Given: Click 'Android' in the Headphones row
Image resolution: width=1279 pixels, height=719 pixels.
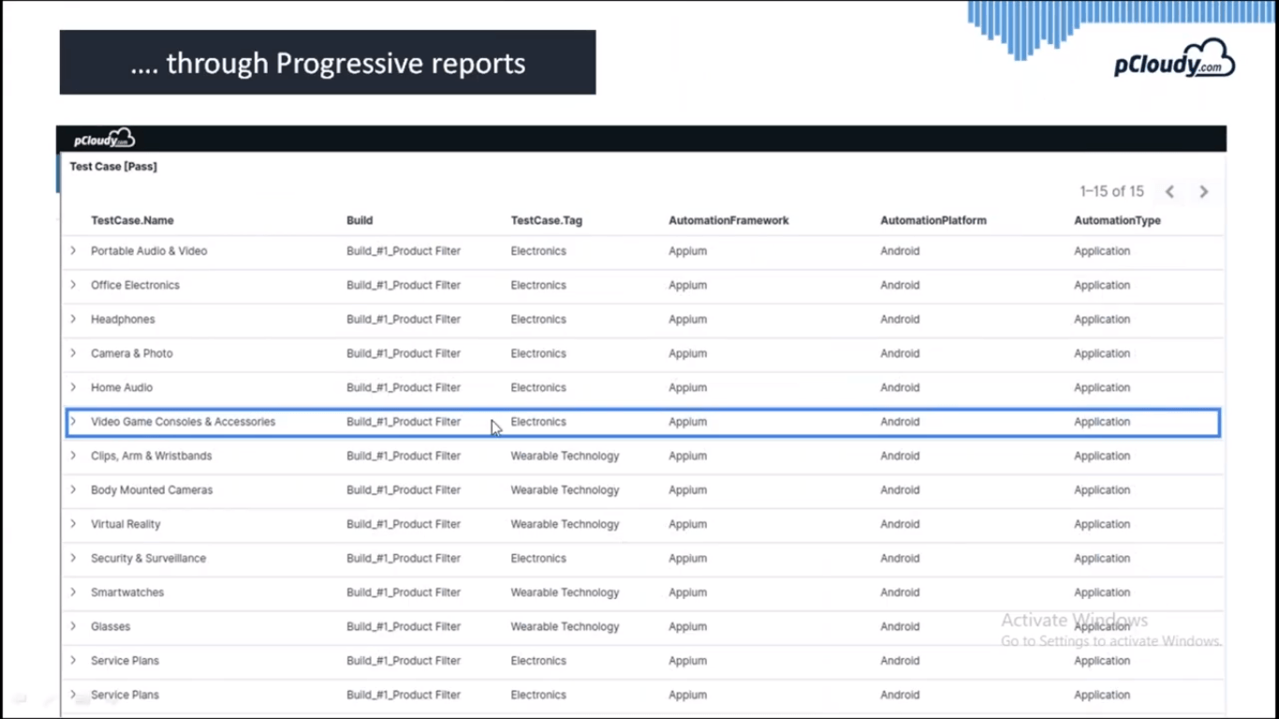Looking at the screenshot, I should (900, 319).
